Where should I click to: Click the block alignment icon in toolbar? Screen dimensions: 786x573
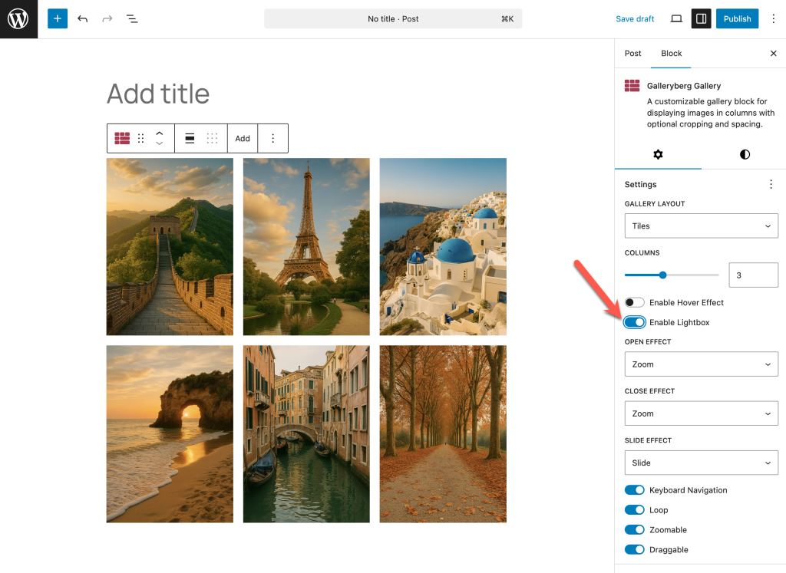coord(190,138)
